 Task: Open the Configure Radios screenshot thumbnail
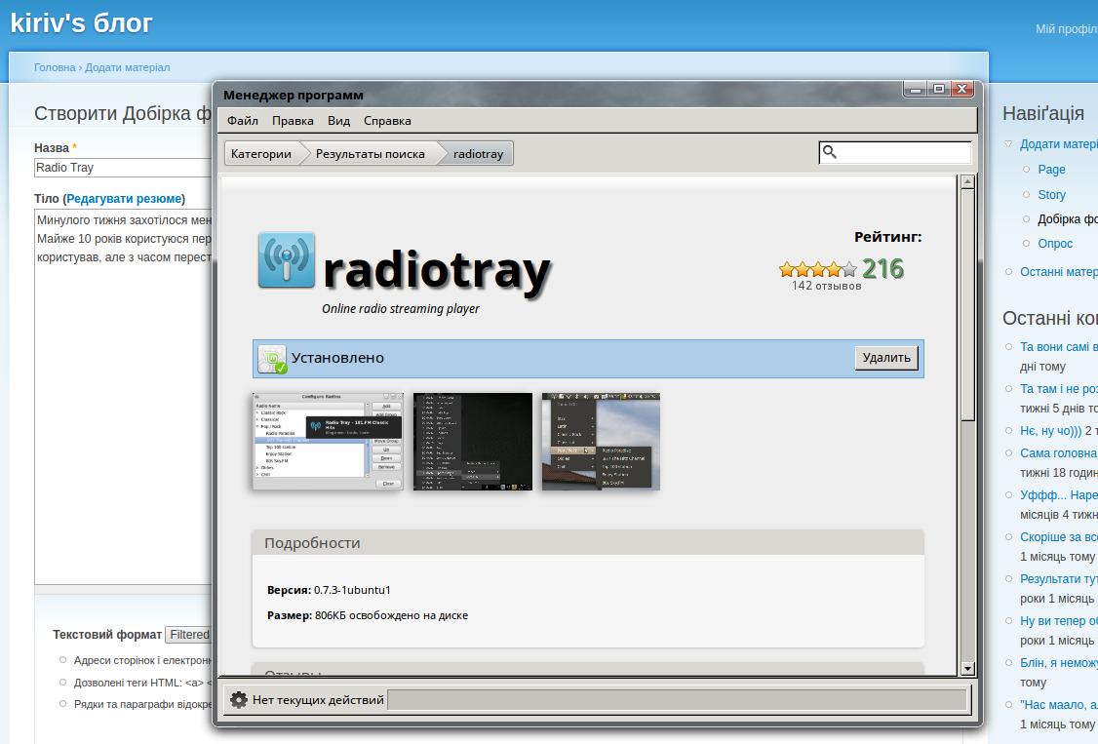pos(328,442)
